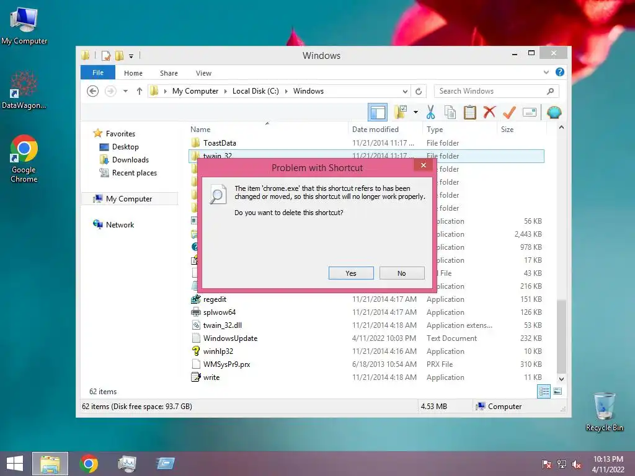The height and width of the screenshot is (476, 635).
Task: Click the red X Delete icon
Action: click(489, 112)
